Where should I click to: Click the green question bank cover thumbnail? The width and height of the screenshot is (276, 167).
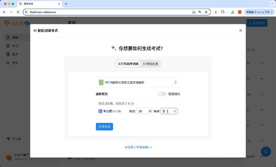[x=101, y=83]
